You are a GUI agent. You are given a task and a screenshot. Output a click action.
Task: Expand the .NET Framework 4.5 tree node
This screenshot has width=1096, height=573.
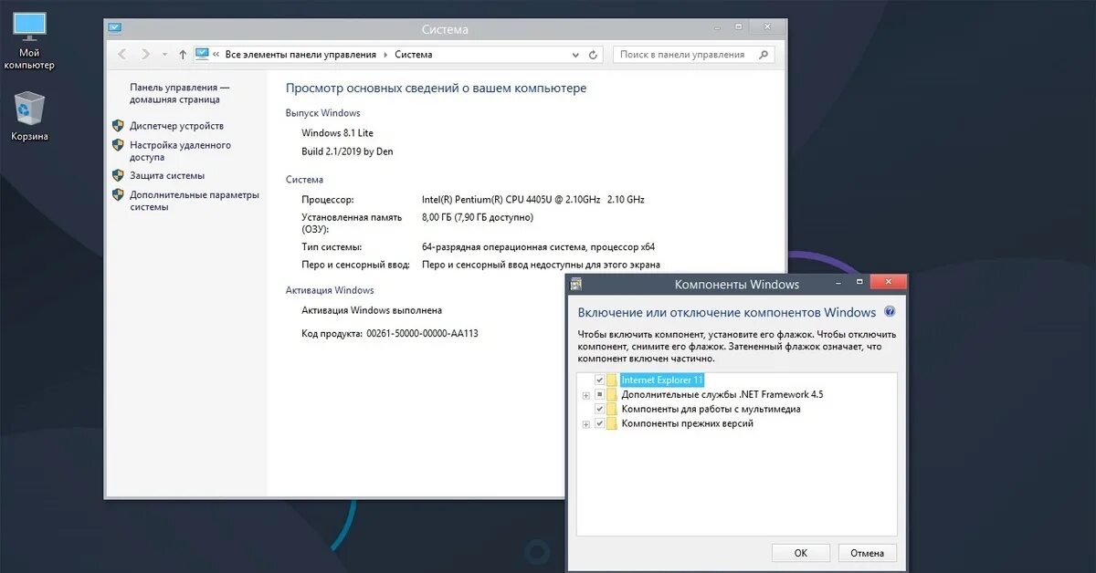(585, 395)
